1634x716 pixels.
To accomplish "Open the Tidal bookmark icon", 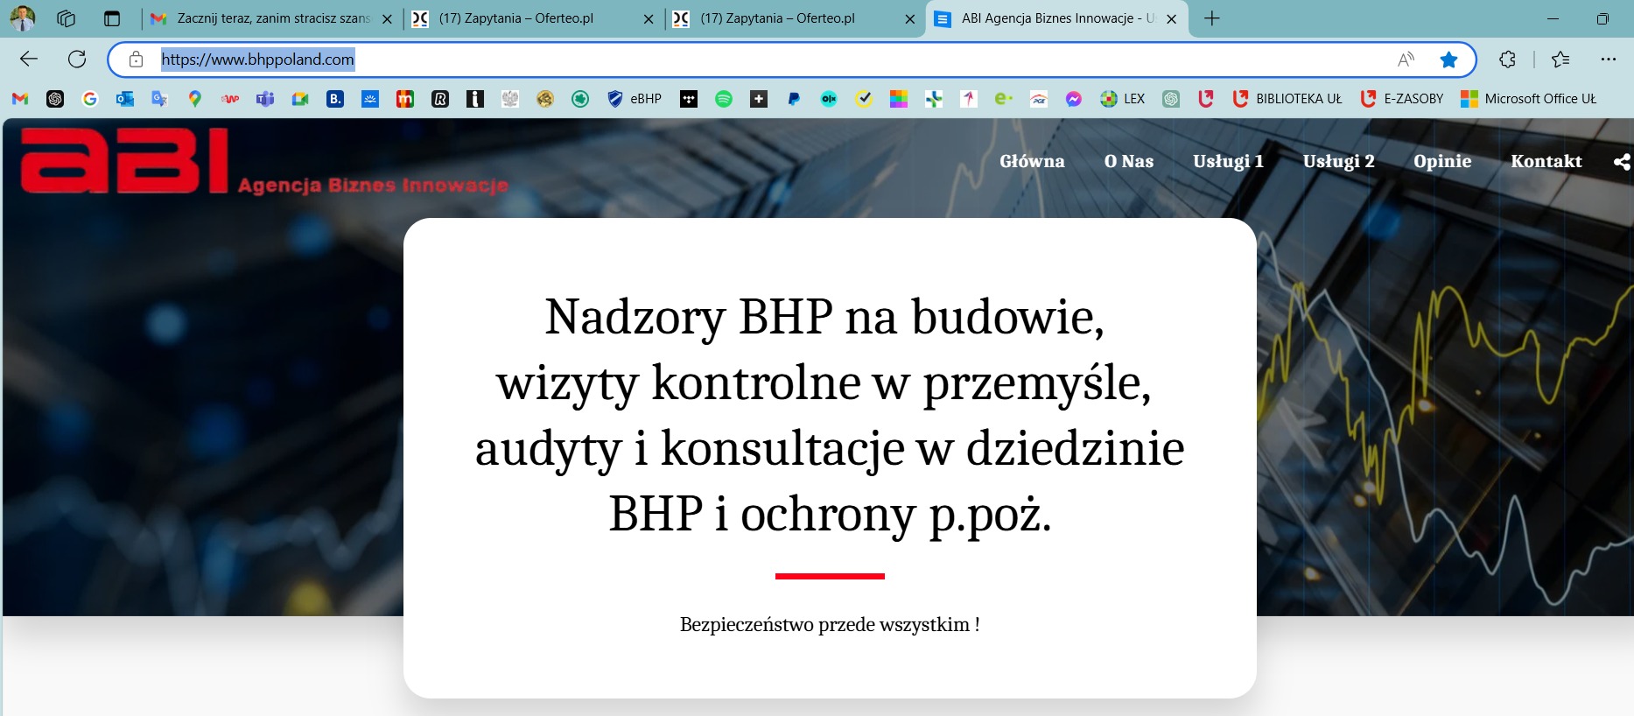I will [689, 99].
